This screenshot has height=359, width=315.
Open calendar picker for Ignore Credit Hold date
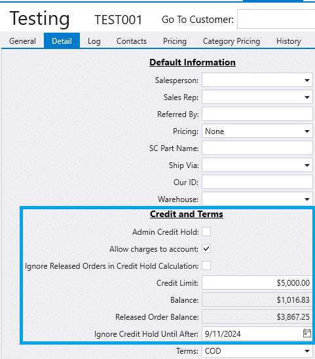[307, 333]
